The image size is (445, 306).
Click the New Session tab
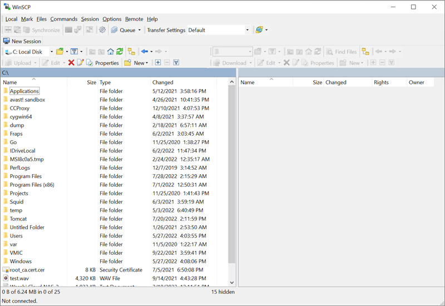[22, 41]
